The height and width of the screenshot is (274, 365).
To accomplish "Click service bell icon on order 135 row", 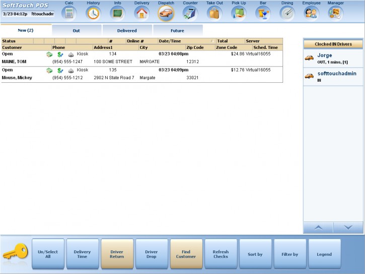I will 71,71.
